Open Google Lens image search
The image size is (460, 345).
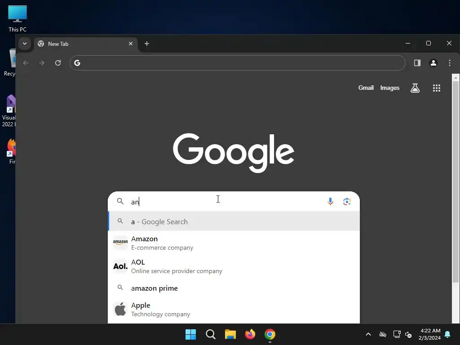(x=347, y=202)
